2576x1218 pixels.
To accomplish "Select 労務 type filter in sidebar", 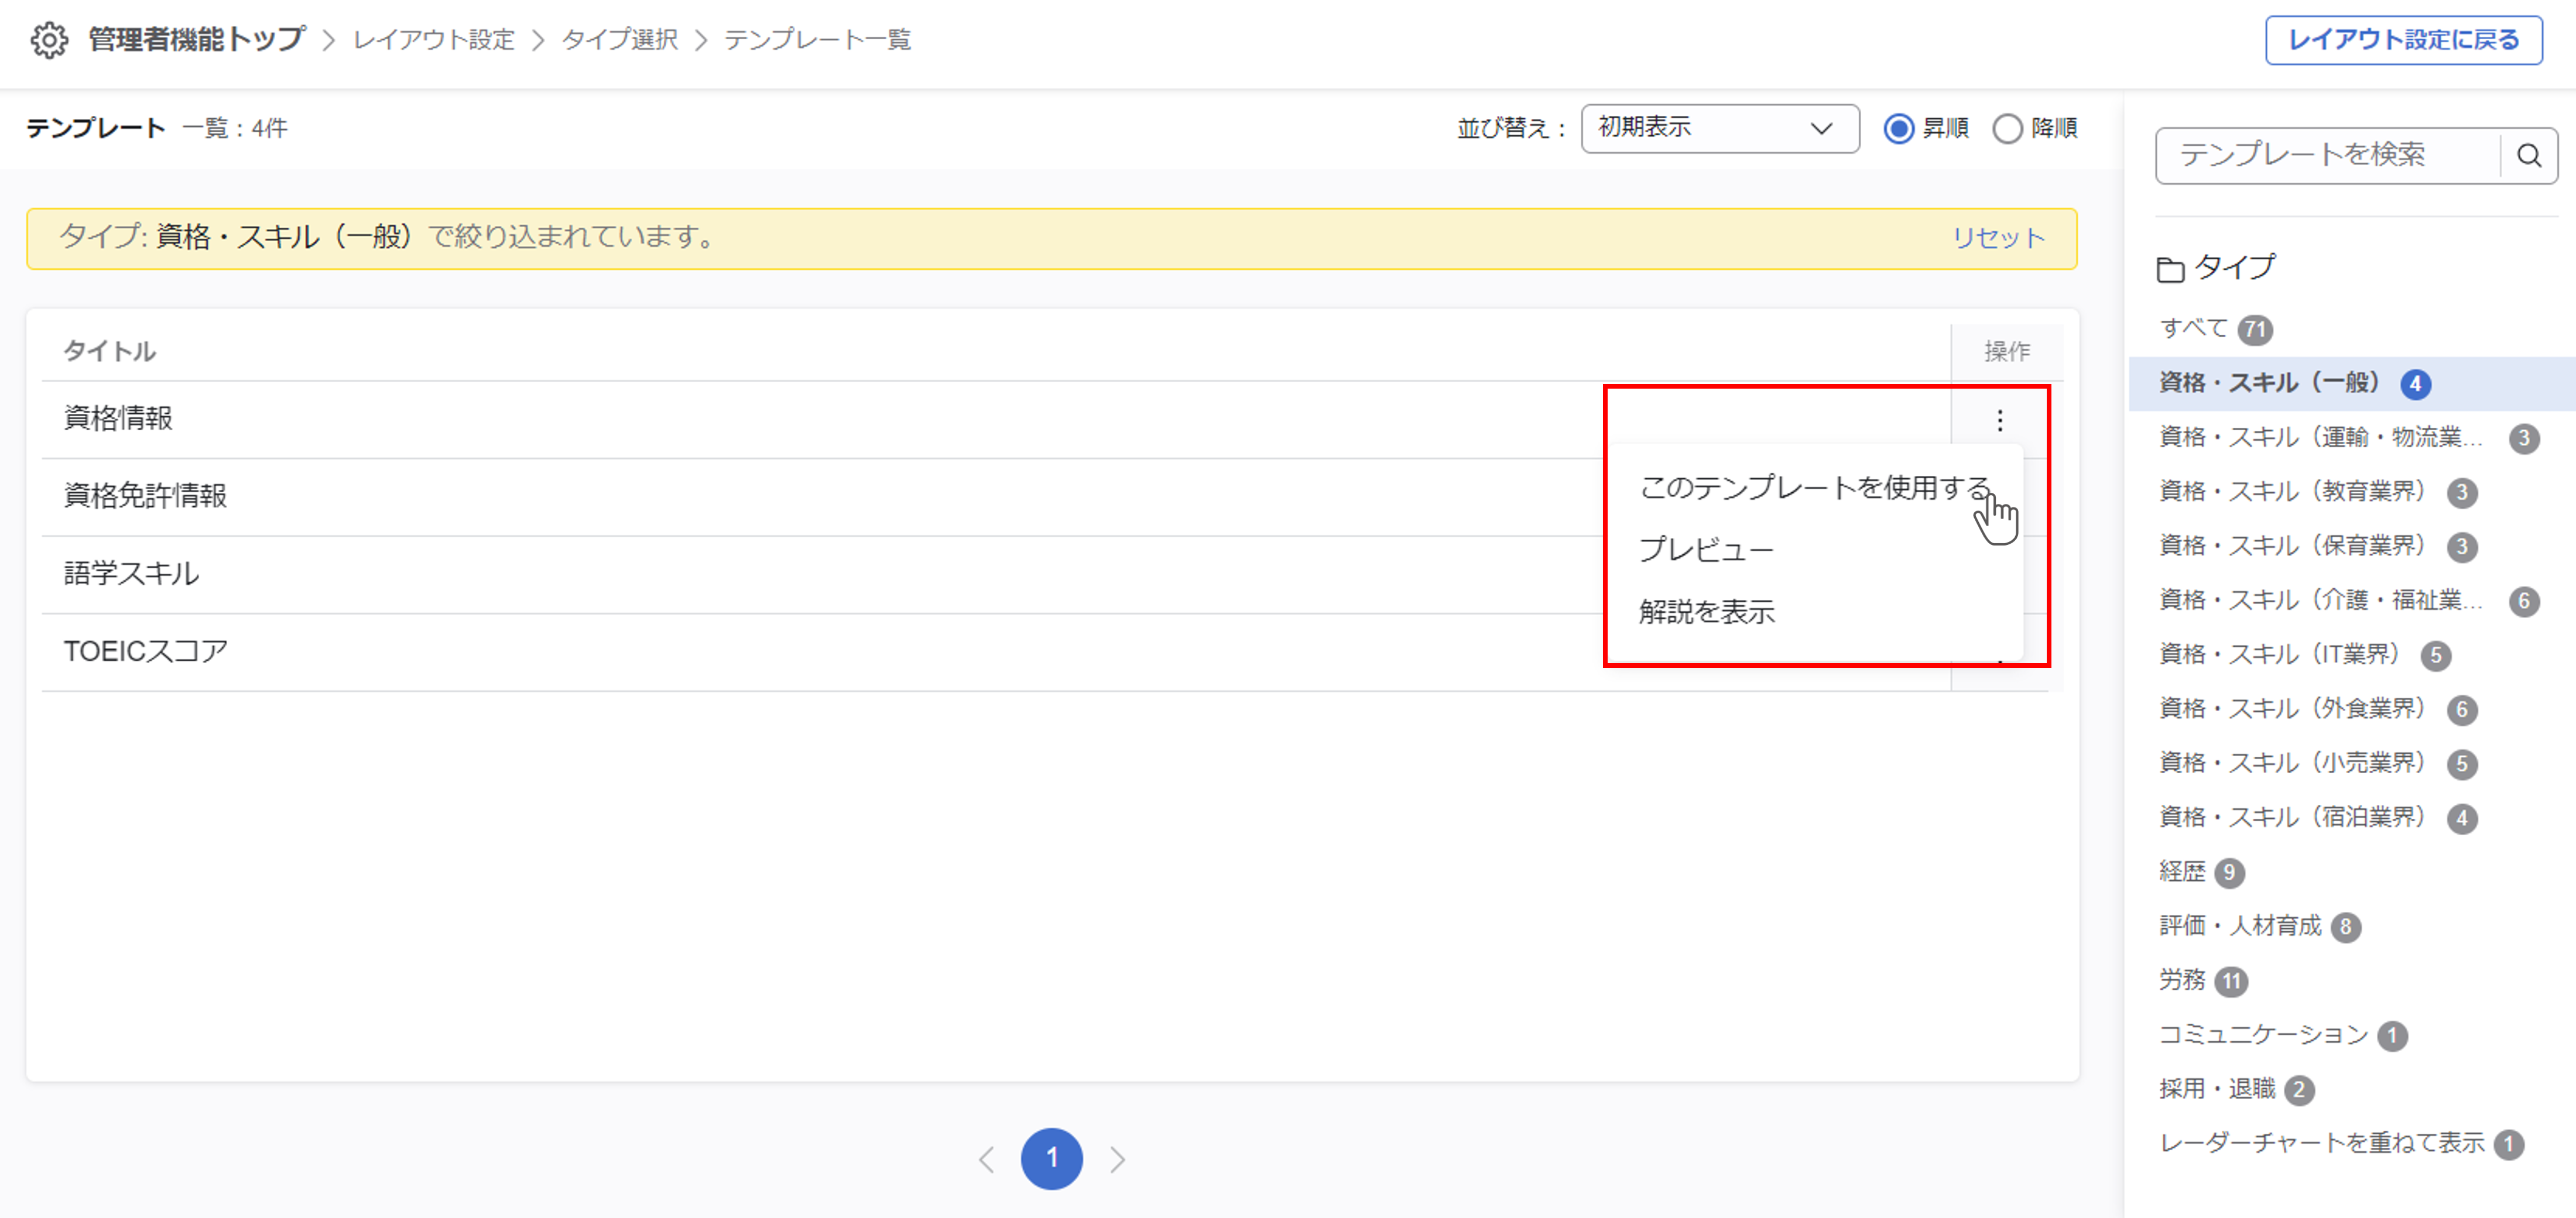I will (2182, 980).
